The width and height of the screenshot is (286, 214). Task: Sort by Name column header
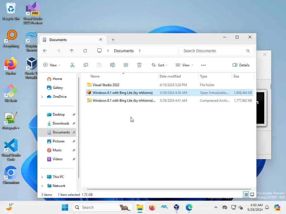pos(95,76)
